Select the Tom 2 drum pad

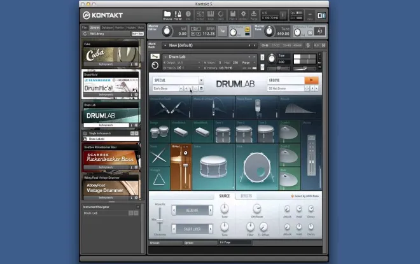246,131
